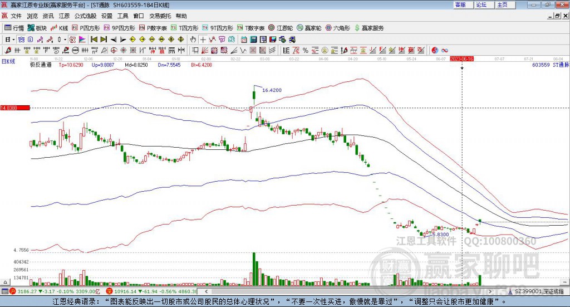Click the 论坛 forum button
570x307 pixels.
click(484, 4)
